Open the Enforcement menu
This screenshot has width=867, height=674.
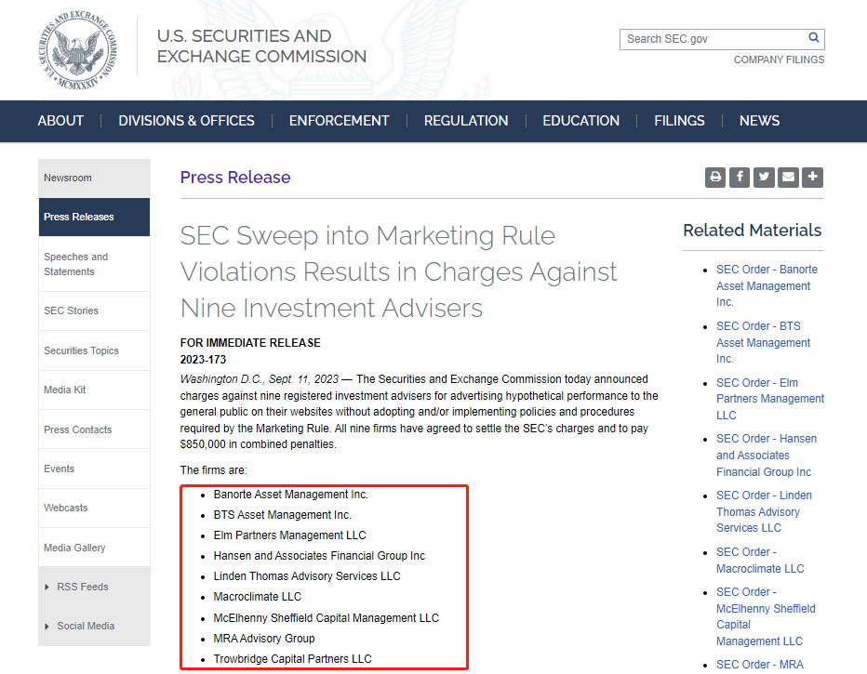[x=339, y=121]
